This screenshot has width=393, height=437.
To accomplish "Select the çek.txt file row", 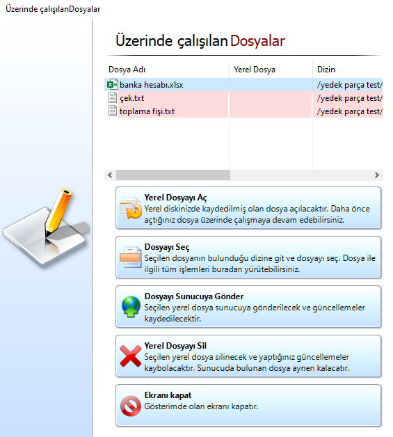I will coord(243,98).
